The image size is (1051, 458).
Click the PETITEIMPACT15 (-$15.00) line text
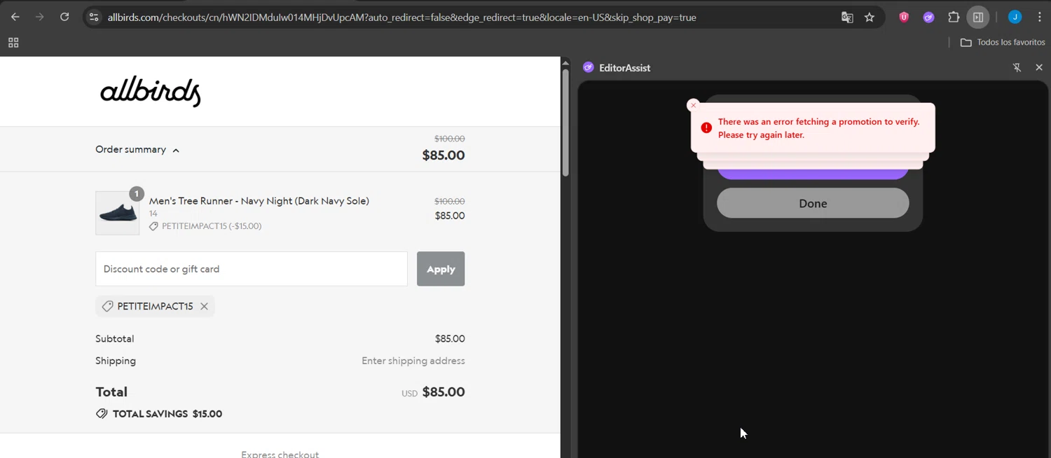212,226
